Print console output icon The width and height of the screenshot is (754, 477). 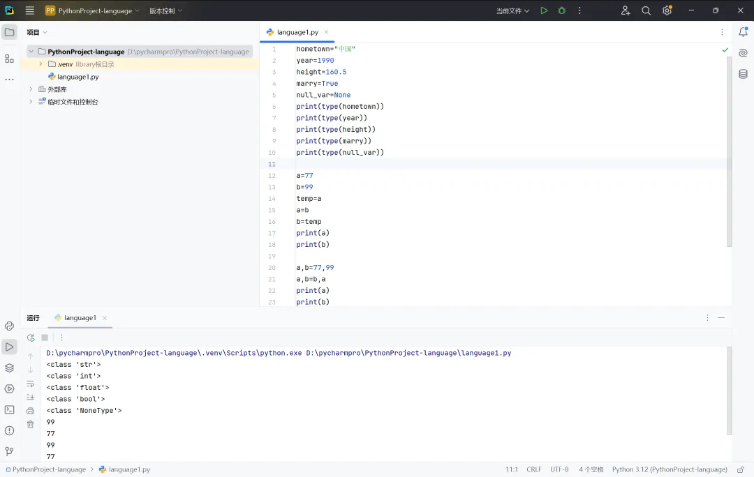tap(30, 411)
